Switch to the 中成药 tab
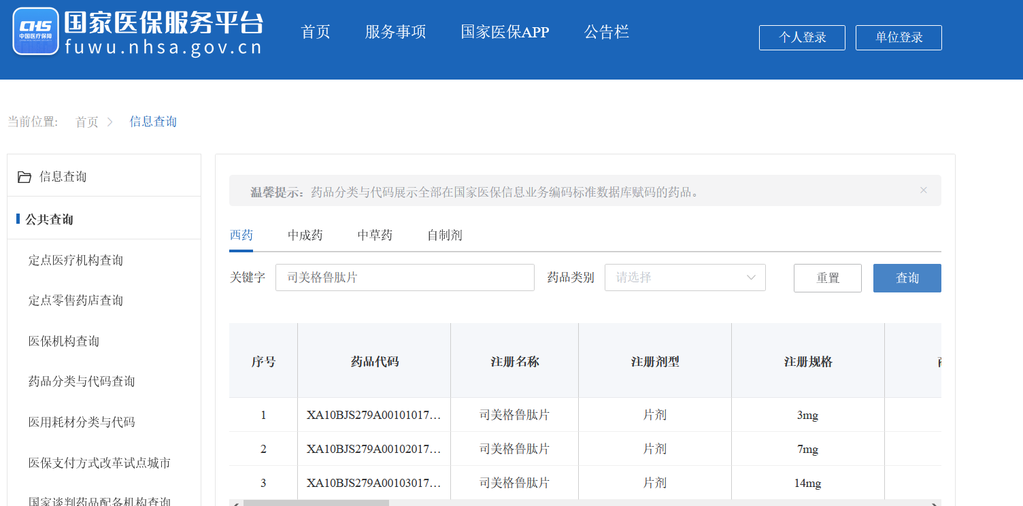 point(305,235)
